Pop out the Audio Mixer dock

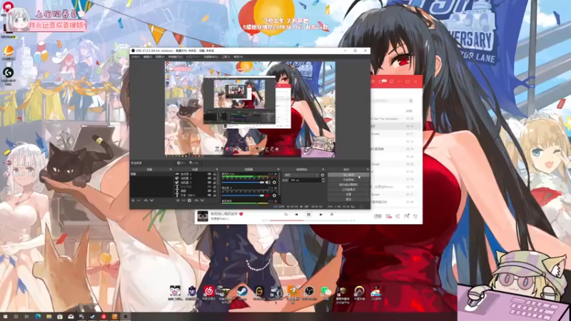278,169
